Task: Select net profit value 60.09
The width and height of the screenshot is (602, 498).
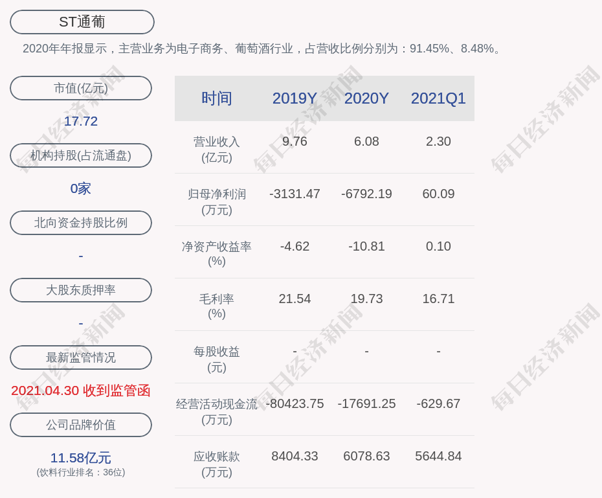Action: 438,194
